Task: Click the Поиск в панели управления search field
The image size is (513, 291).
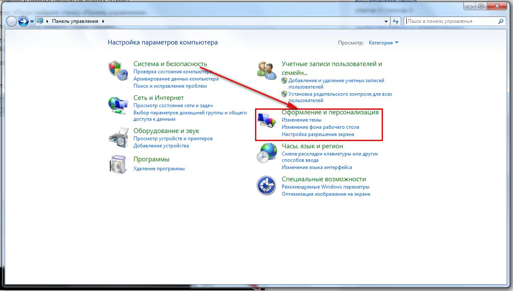Action: (x=451, y=21)
